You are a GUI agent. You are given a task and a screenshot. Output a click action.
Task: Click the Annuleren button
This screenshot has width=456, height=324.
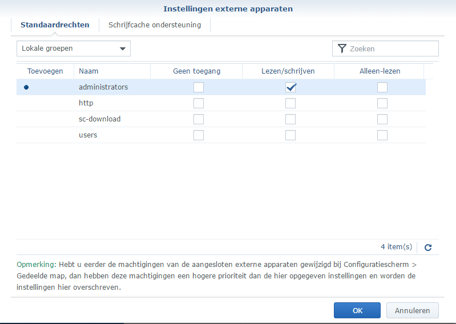[x=412, y=310]
